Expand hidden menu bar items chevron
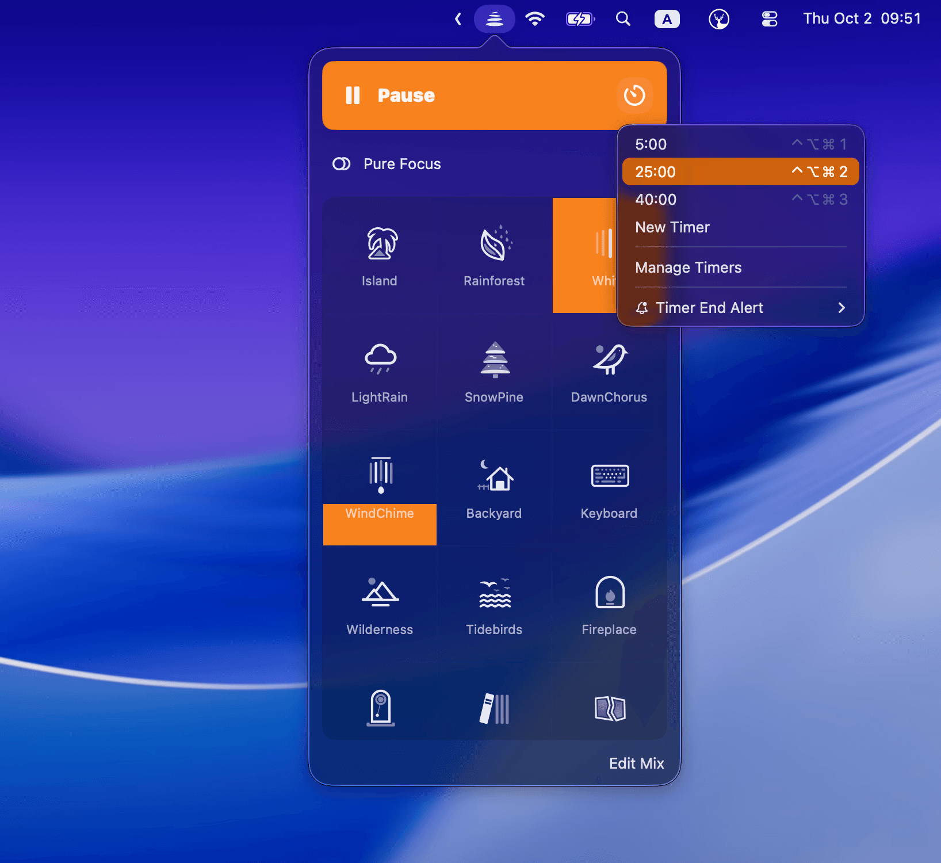Viewport: 941px width, 863px height. [458, 19]
